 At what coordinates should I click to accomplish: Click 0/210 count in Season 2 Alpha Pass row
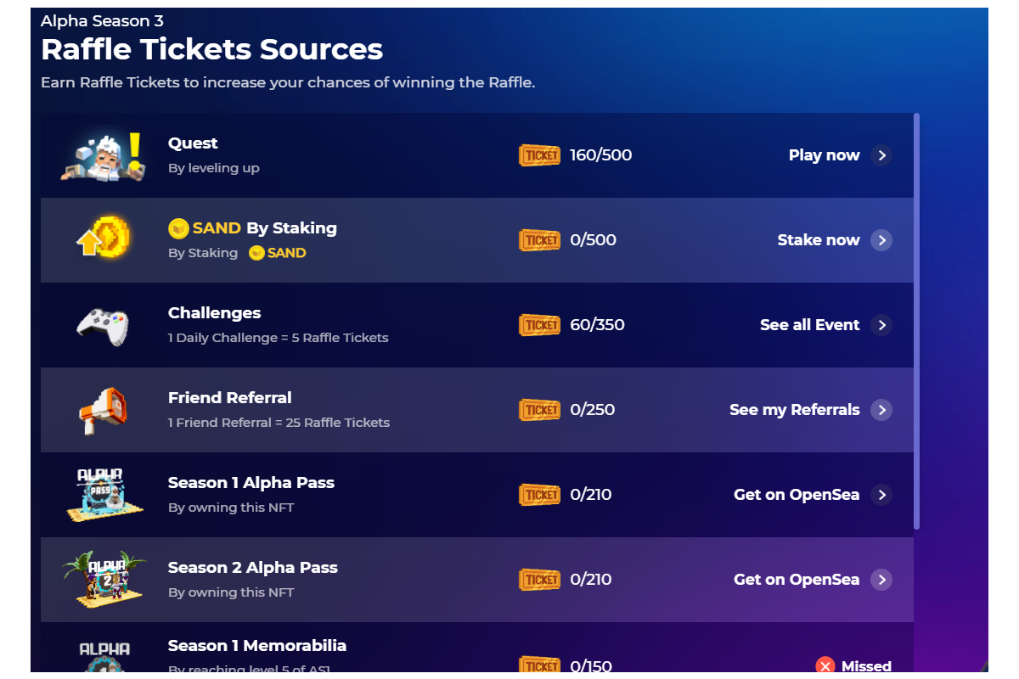(x=591, y=580)
